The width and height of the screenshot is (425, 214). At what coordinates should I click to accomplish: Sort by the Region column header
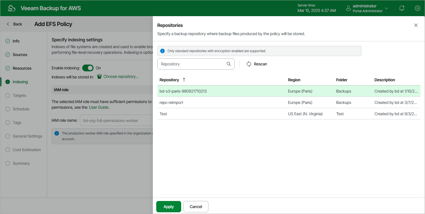[x=294, y=80]
